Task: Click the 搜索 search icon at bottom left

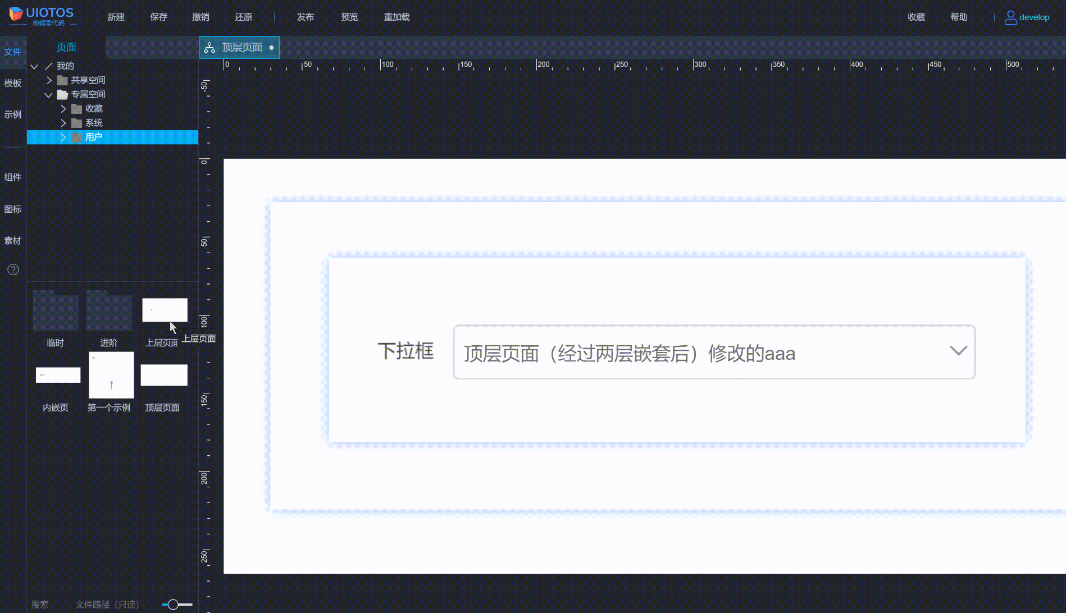Action: pyautogui.click(x=40, y=604)
